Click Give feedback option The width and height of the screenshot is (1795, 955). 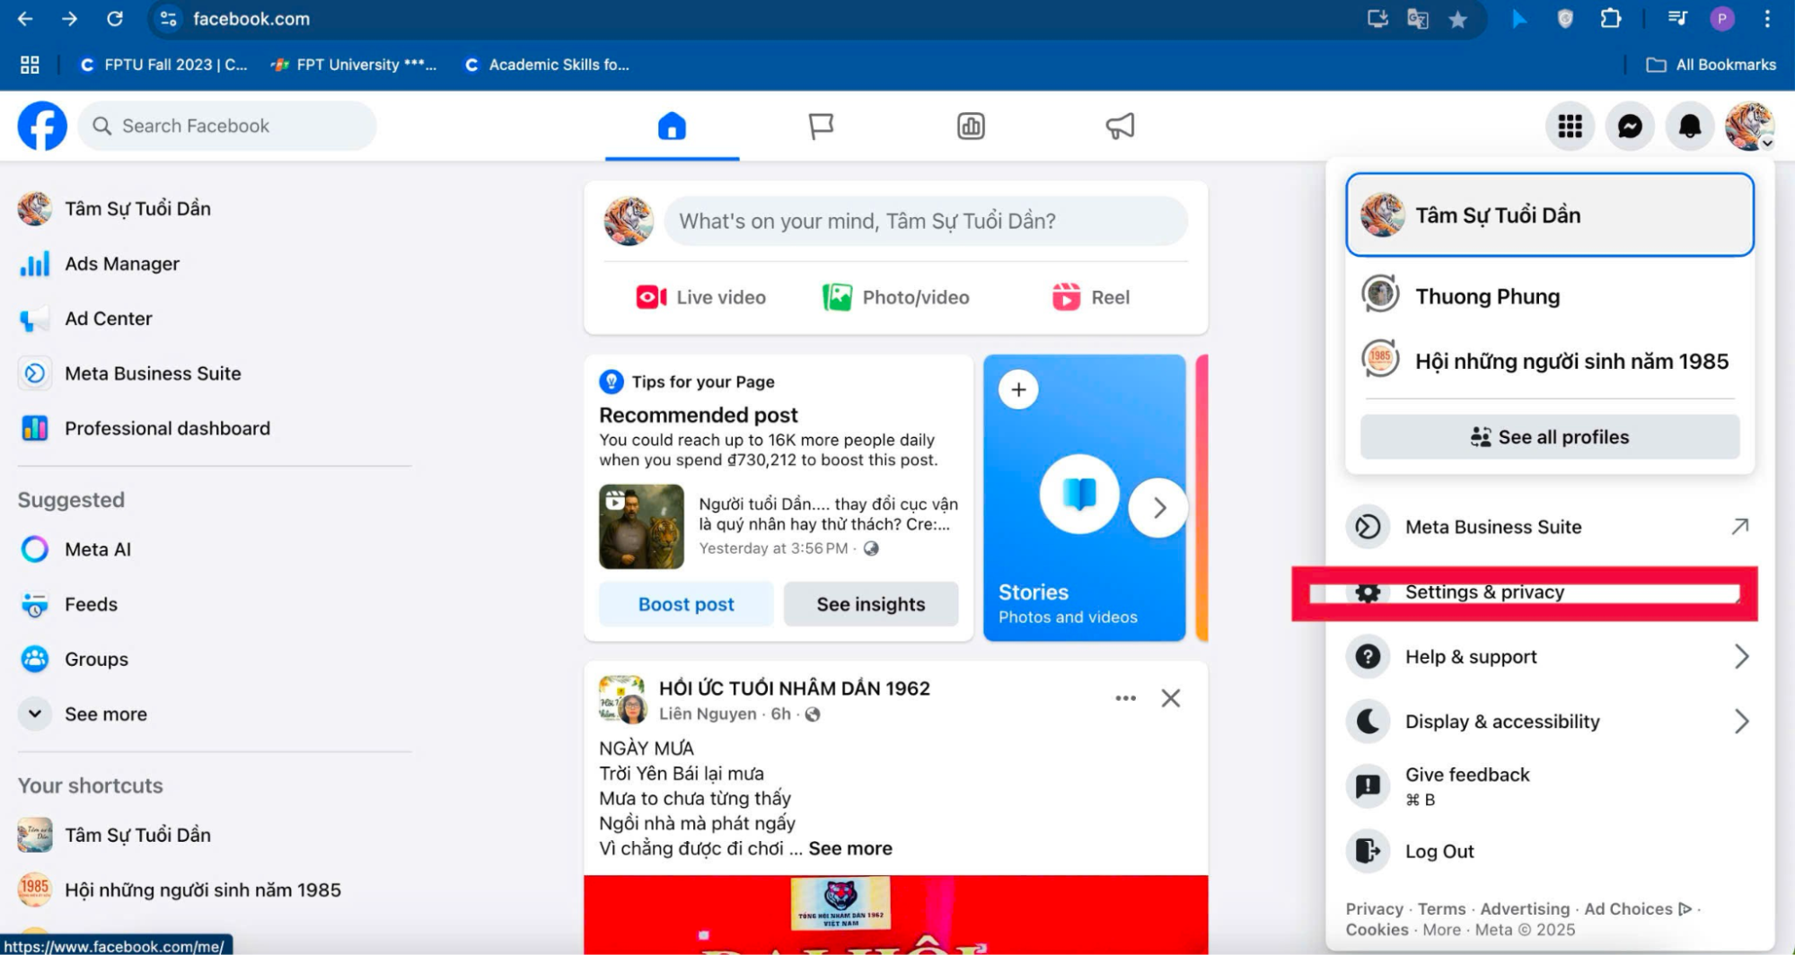tap(1549, 786)
